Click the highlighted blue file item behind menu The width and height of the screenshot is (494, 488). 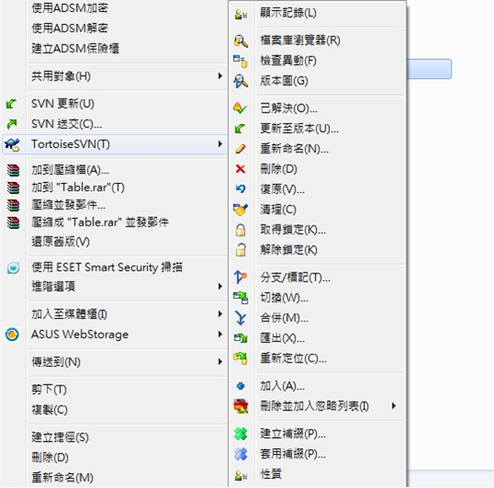(x=429, y=68)
